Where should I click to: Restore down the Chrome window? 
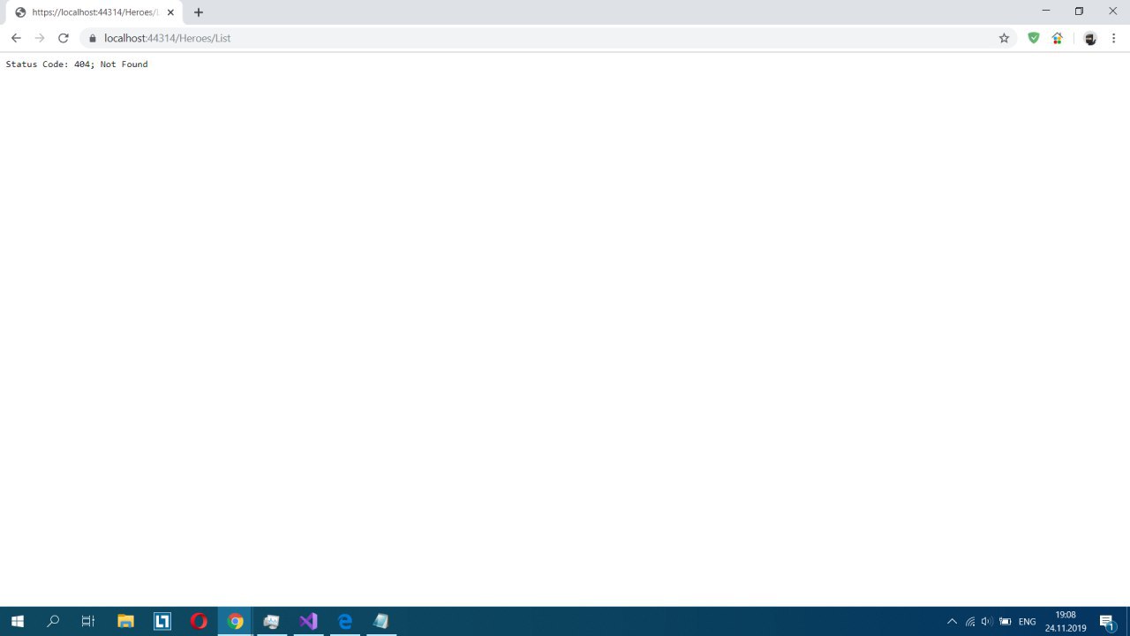[x=1079, y=11]
